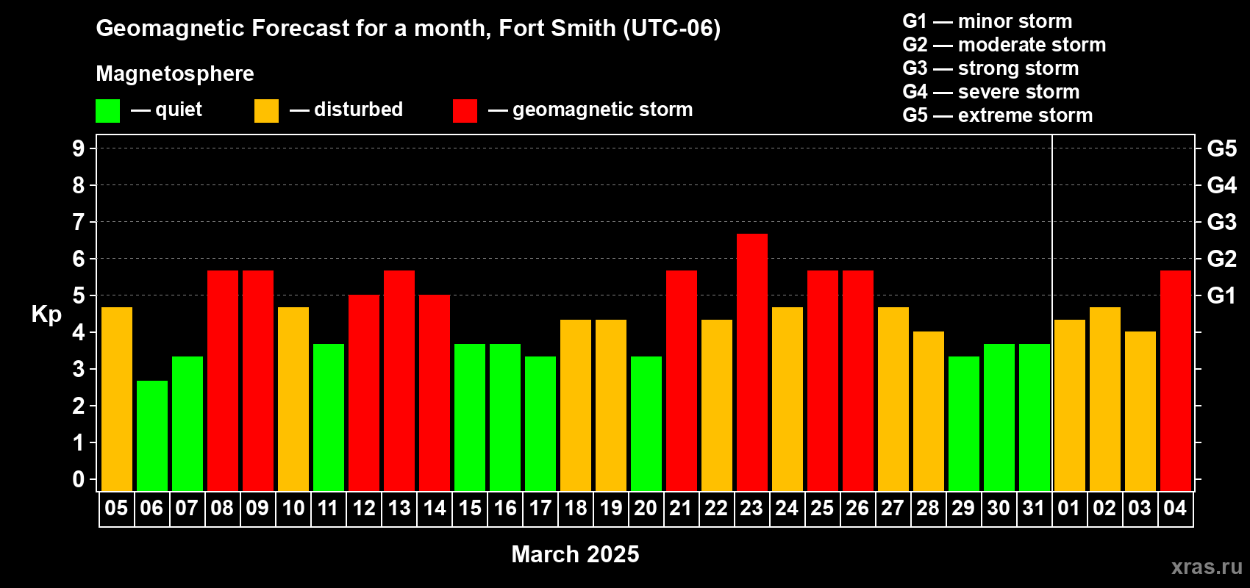Click the date label 04
The image size is (1250, 588).
(x=1175, y=509)
